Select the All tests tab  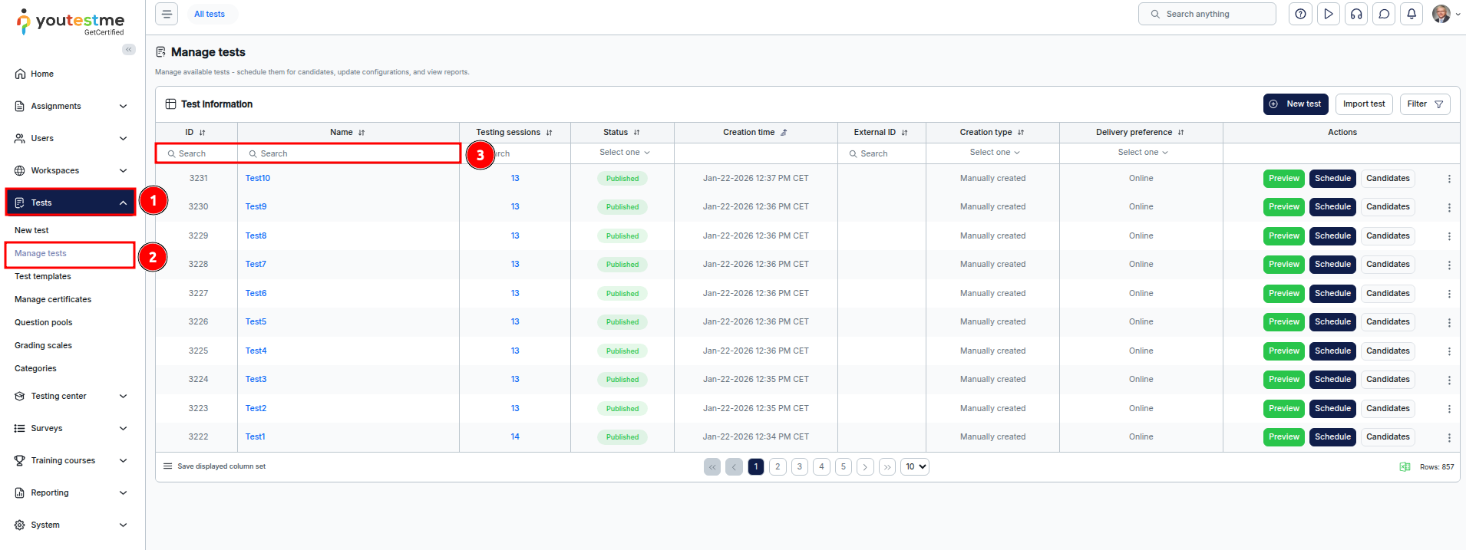tap(210, 14)
